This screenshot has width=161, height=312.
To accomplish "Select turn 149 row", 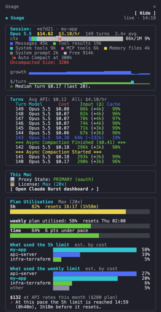I will point(68,109).
